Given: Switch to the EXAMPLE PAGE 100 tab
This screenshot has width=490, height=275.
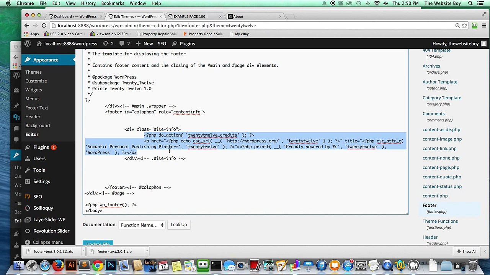Looking at the screenshot, I should tap(194, 16).
